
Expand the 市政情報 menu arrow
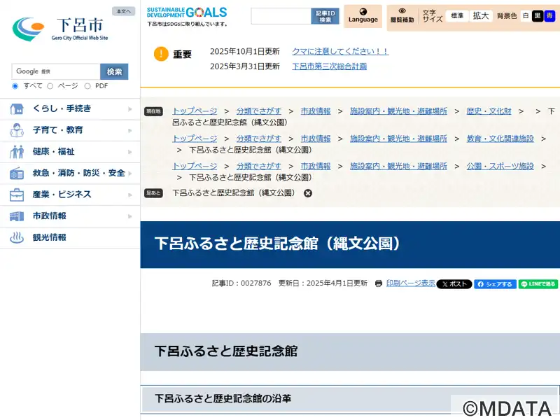click(130, 216)
